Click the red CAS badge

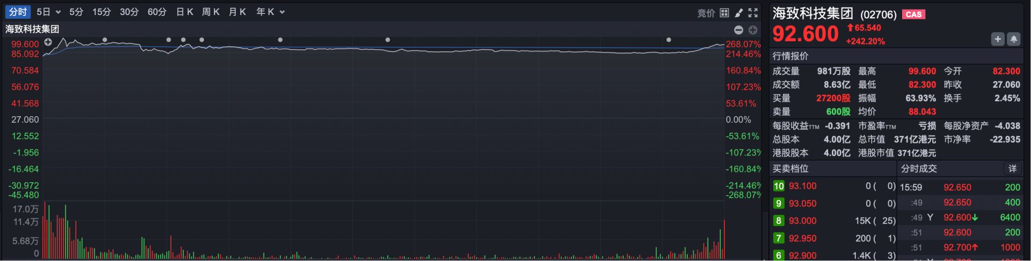click(913, 14)
